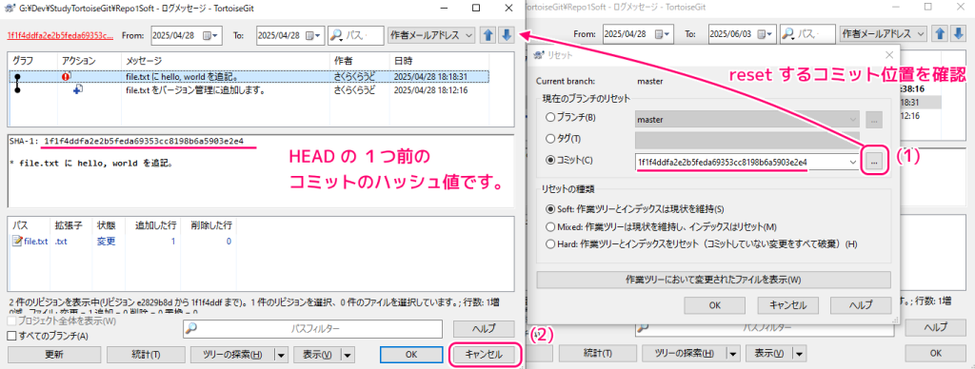Image resolution: width=975 pixels, height=369 pixels.
Task: Click the ... browse button next to commit hash
Action: pyautogui.click(x=874, y=162)
